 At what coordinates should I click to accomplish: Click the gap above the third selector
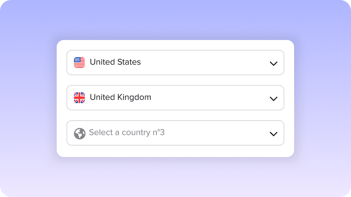click(175, 115)
